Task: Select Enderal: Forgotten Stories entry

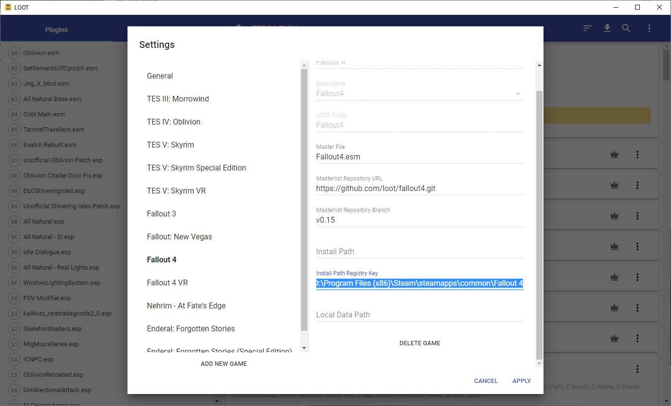Action: click(x=191, y=328)
